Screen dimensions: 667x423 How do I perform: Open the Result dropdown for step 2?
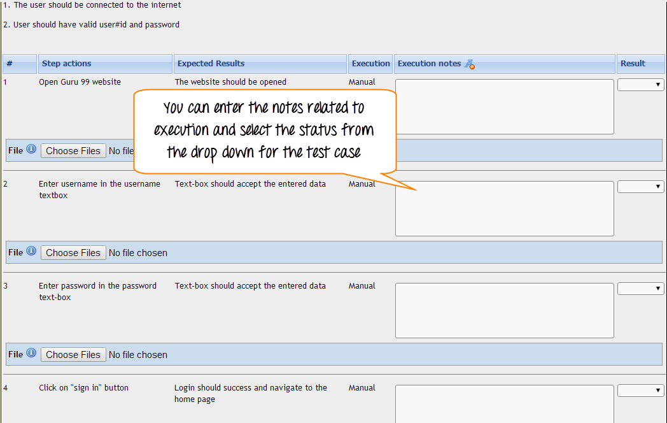[640, 187]
